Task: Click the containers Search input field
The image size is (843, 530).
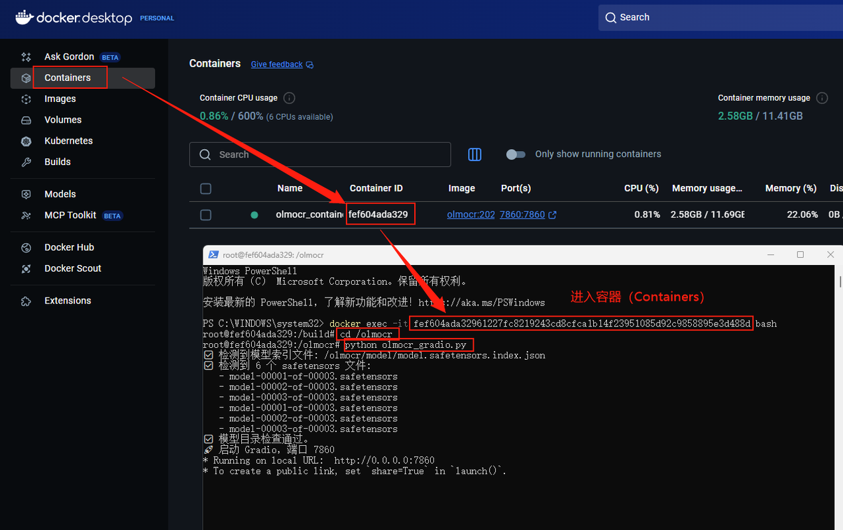Action: pos(320,154)
